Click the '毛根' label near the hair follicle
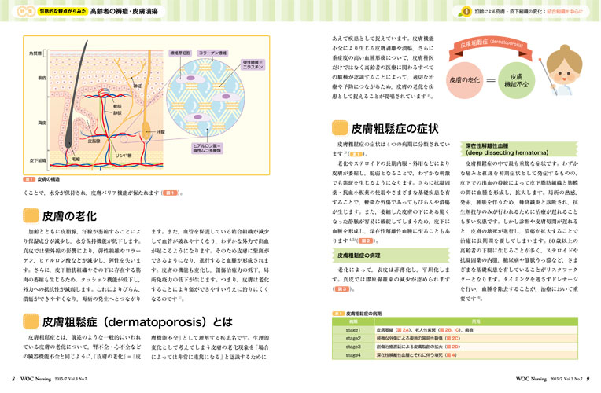The width and height of the screenshot is (601, 393). click(76, 159)
